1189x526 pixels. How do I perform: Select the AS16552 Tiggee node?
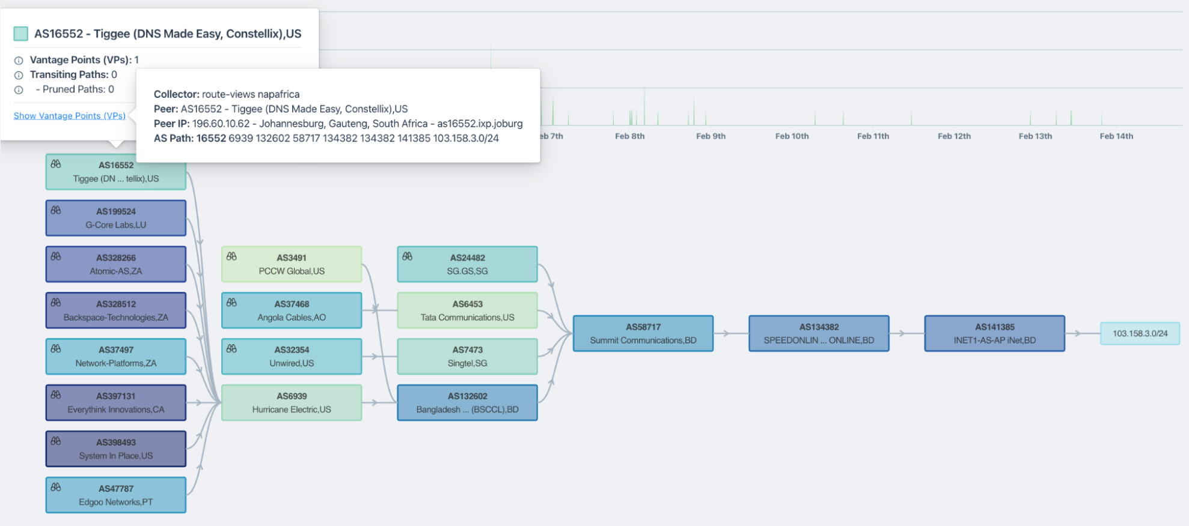116,172
